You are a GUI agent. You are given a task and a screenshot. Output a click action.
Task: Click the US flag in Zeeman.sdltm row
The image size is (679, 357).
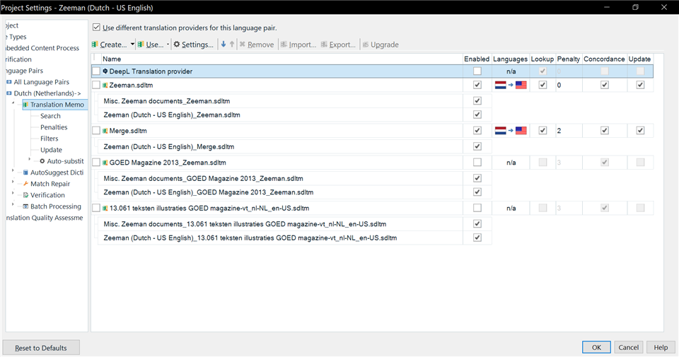tap(521, 85)
